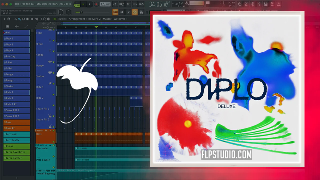320x180 pixels.
Task: Open the PATTERNS menu
Action: (36, 4)
